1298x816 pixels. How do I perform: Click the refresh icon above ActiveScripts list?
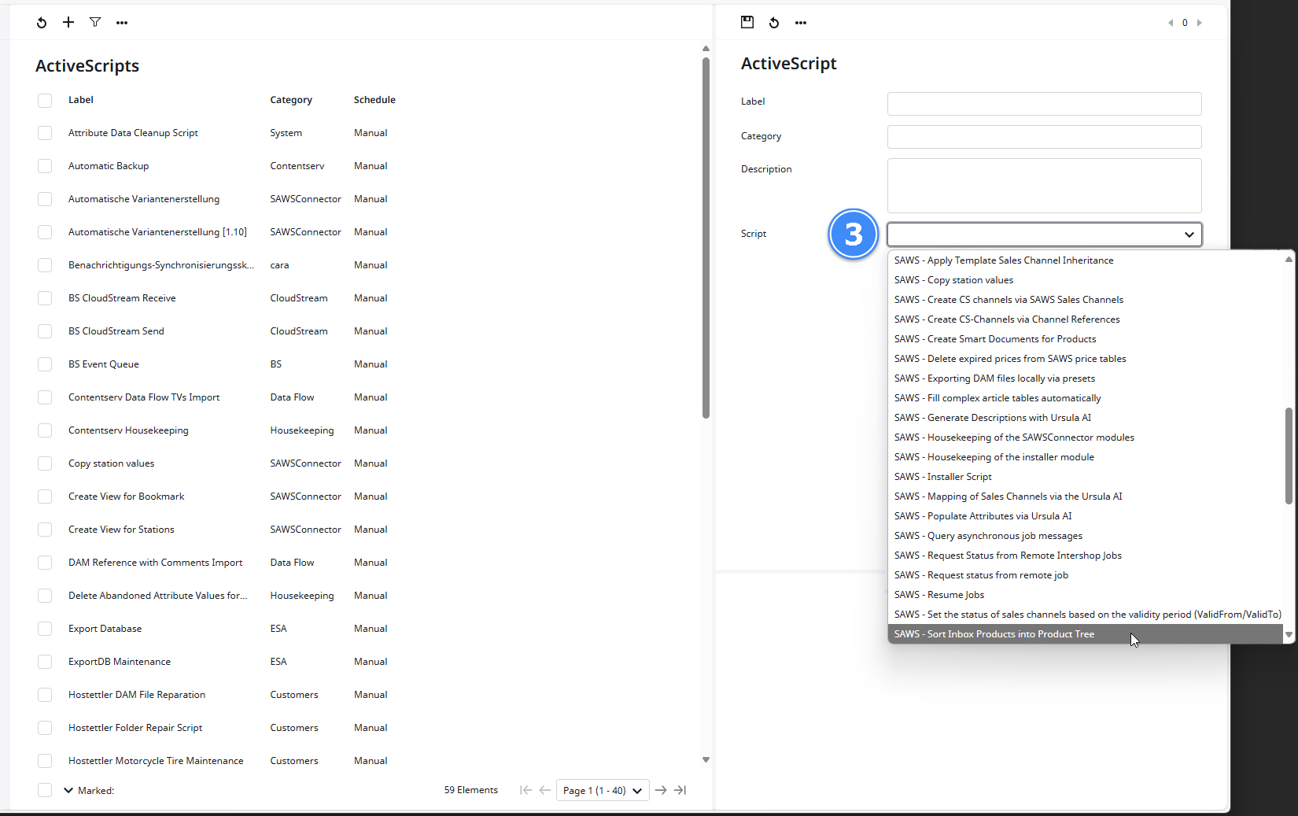42,23
